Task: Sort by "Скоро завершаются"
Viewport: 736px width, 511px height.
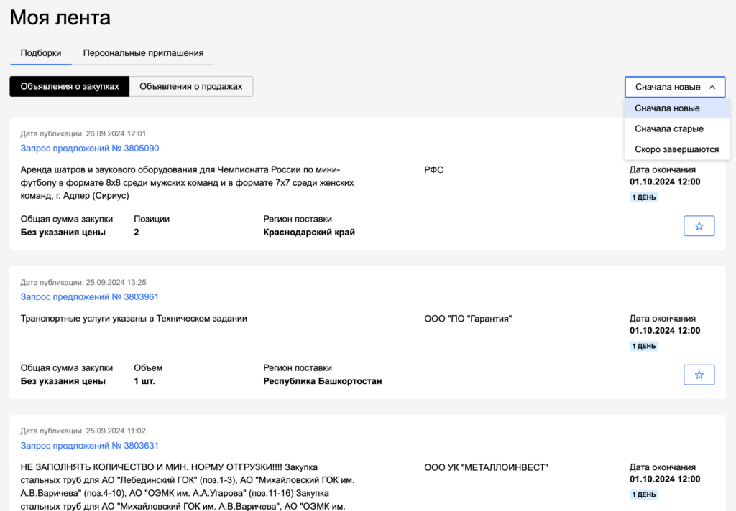Action: click(x=676, y=149)
